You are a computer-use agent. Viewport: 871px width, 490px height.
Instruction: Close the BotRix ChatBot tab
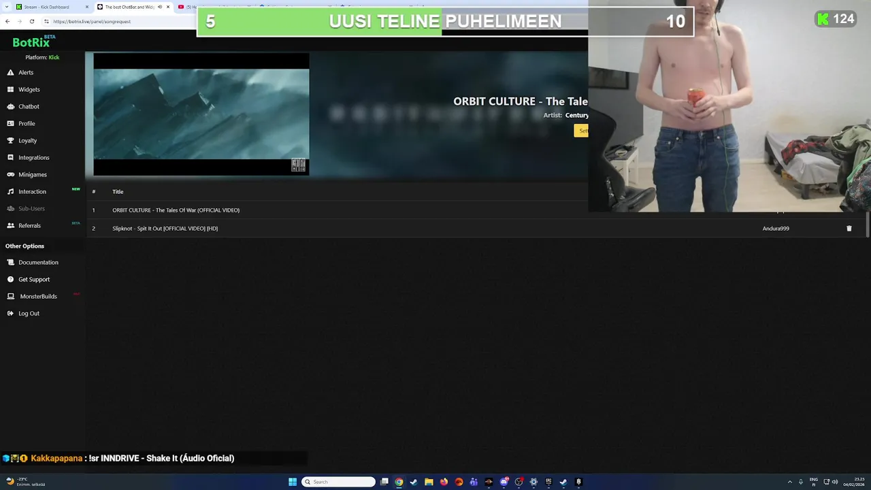pos(168,7)
